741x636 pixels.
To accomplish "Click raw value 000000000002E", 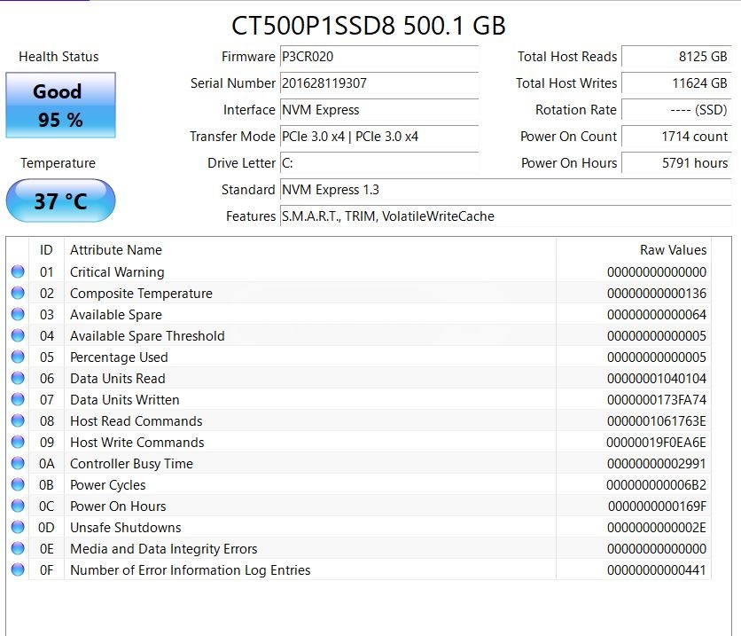I will coord(657,527).
